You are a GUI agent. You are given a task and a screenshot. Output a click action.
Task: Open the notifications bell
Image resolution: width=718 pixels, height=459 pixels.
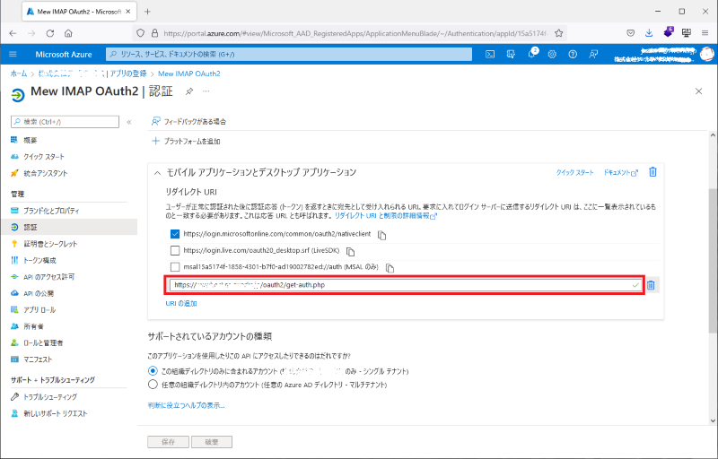(531, 54)
